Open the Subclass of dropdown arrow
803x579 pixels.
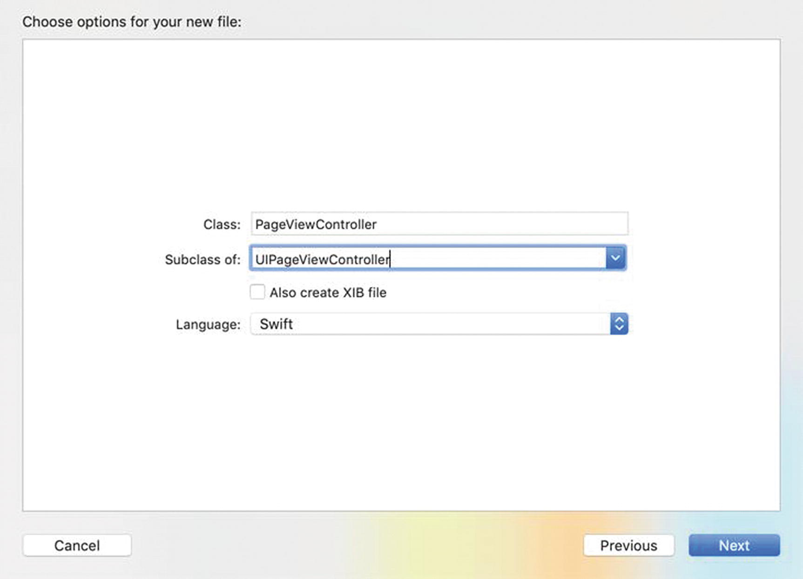[615, 258]
